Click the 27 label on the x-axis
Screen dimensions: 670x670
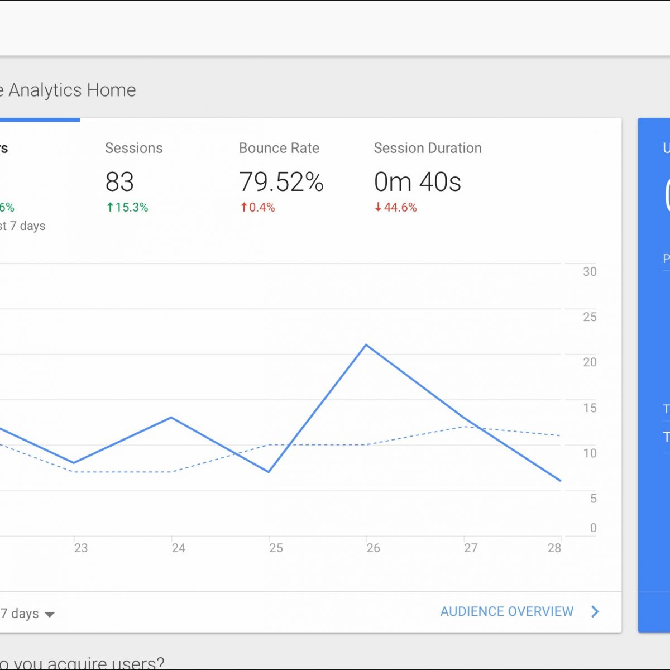pos(471,548)
